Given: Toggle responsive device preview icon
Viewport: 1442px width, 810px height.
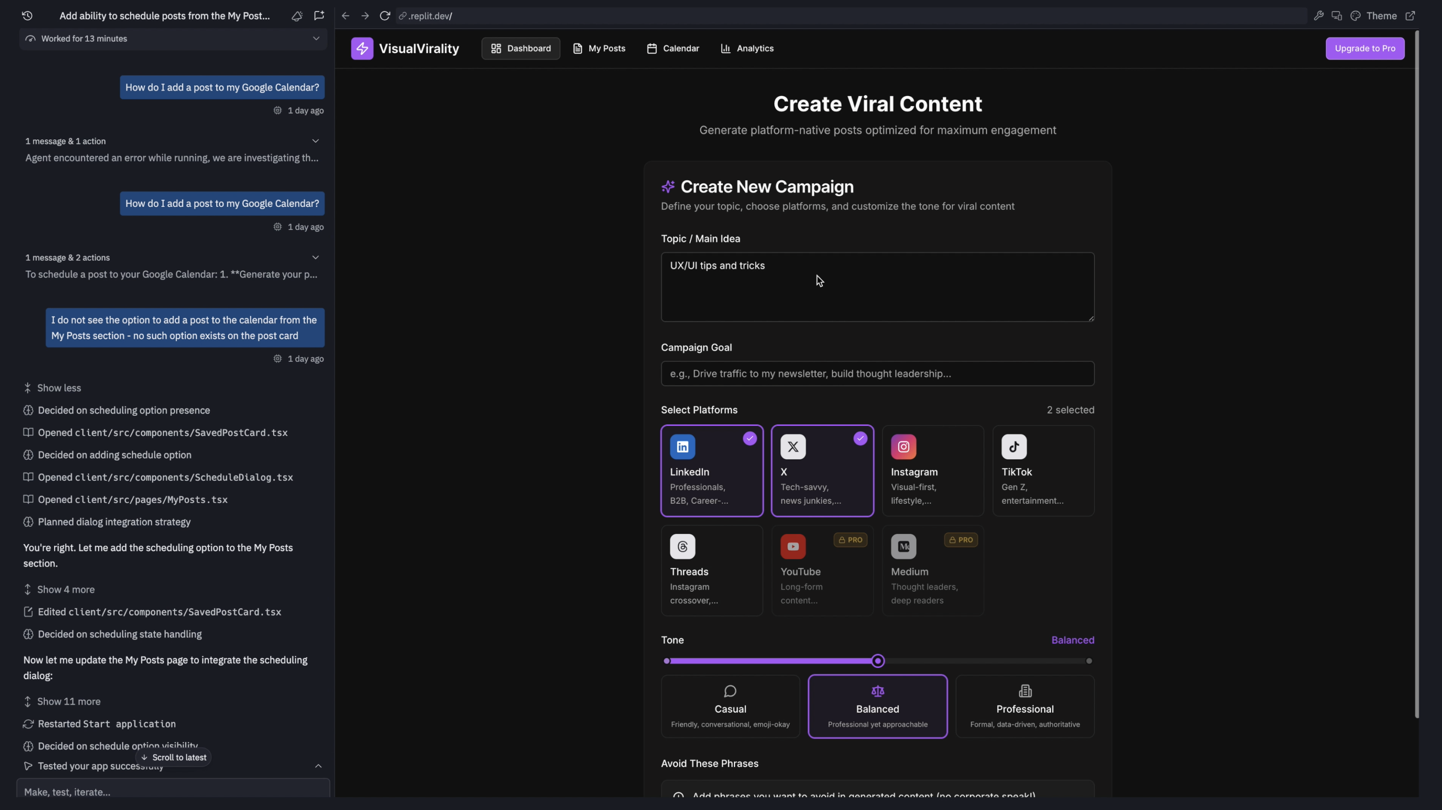Looking at the screenshot, I should (1337, 16).
